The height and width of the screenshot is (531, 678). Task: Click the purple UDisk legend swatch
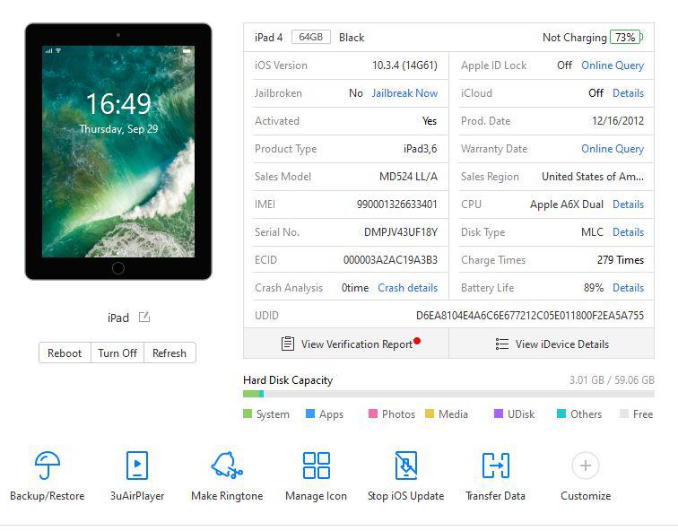click(x=498, y=413)
